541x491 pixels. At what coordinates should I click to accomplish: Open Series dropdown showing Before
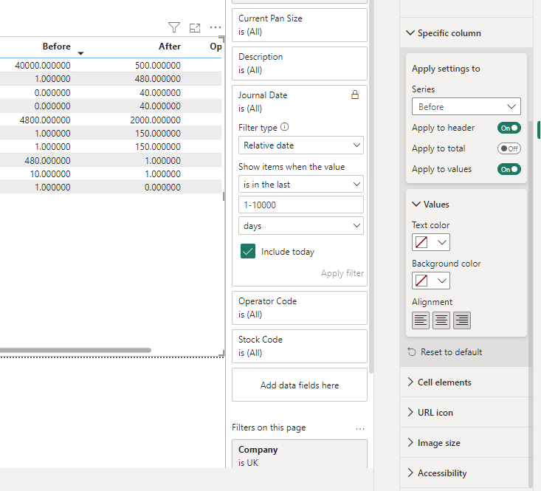point(466,106)
